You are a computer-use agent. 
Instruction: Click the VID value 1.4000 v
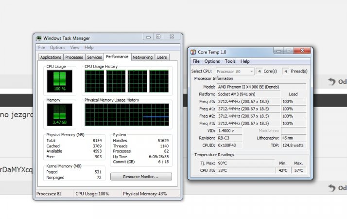229,131
